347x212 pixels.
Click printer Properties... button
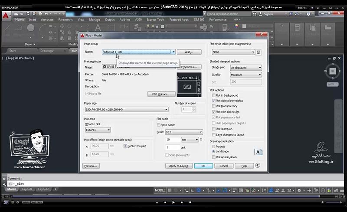pyautogui.click(x=189, y=67)
